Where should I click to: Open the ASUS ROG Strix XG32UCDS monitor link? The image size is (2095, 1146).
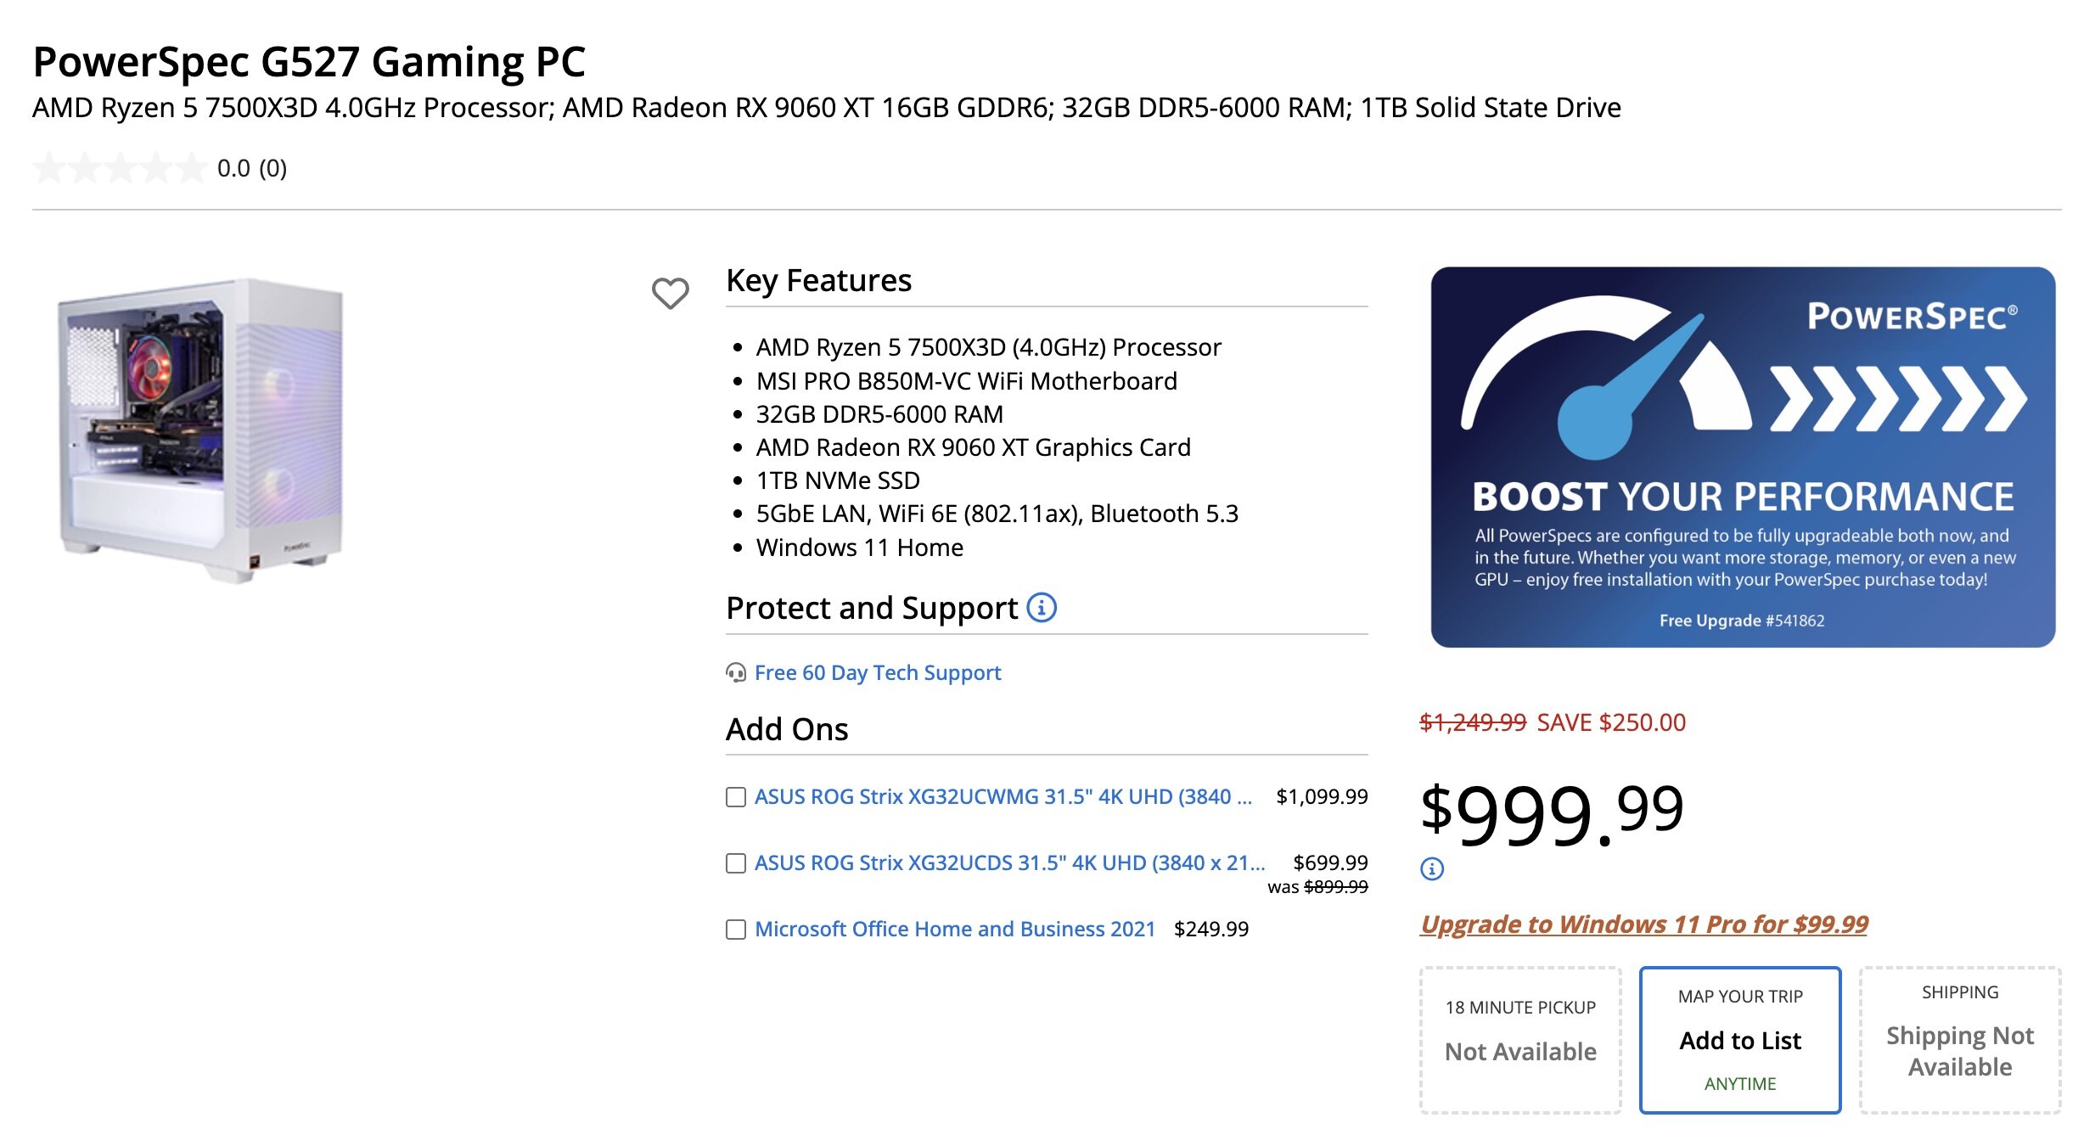click(1009, 863)
